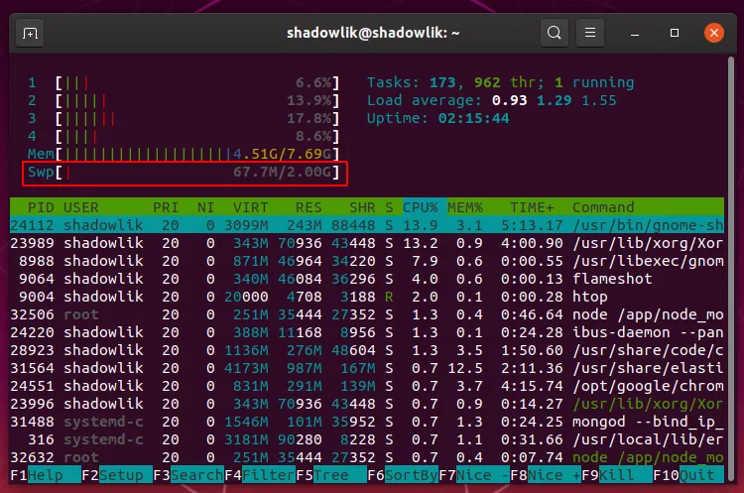Image resolution: width=744 pixels, height=493 pixels.
Task: Click the CPU 1 usage meter
Action: [x=184, y=83]
